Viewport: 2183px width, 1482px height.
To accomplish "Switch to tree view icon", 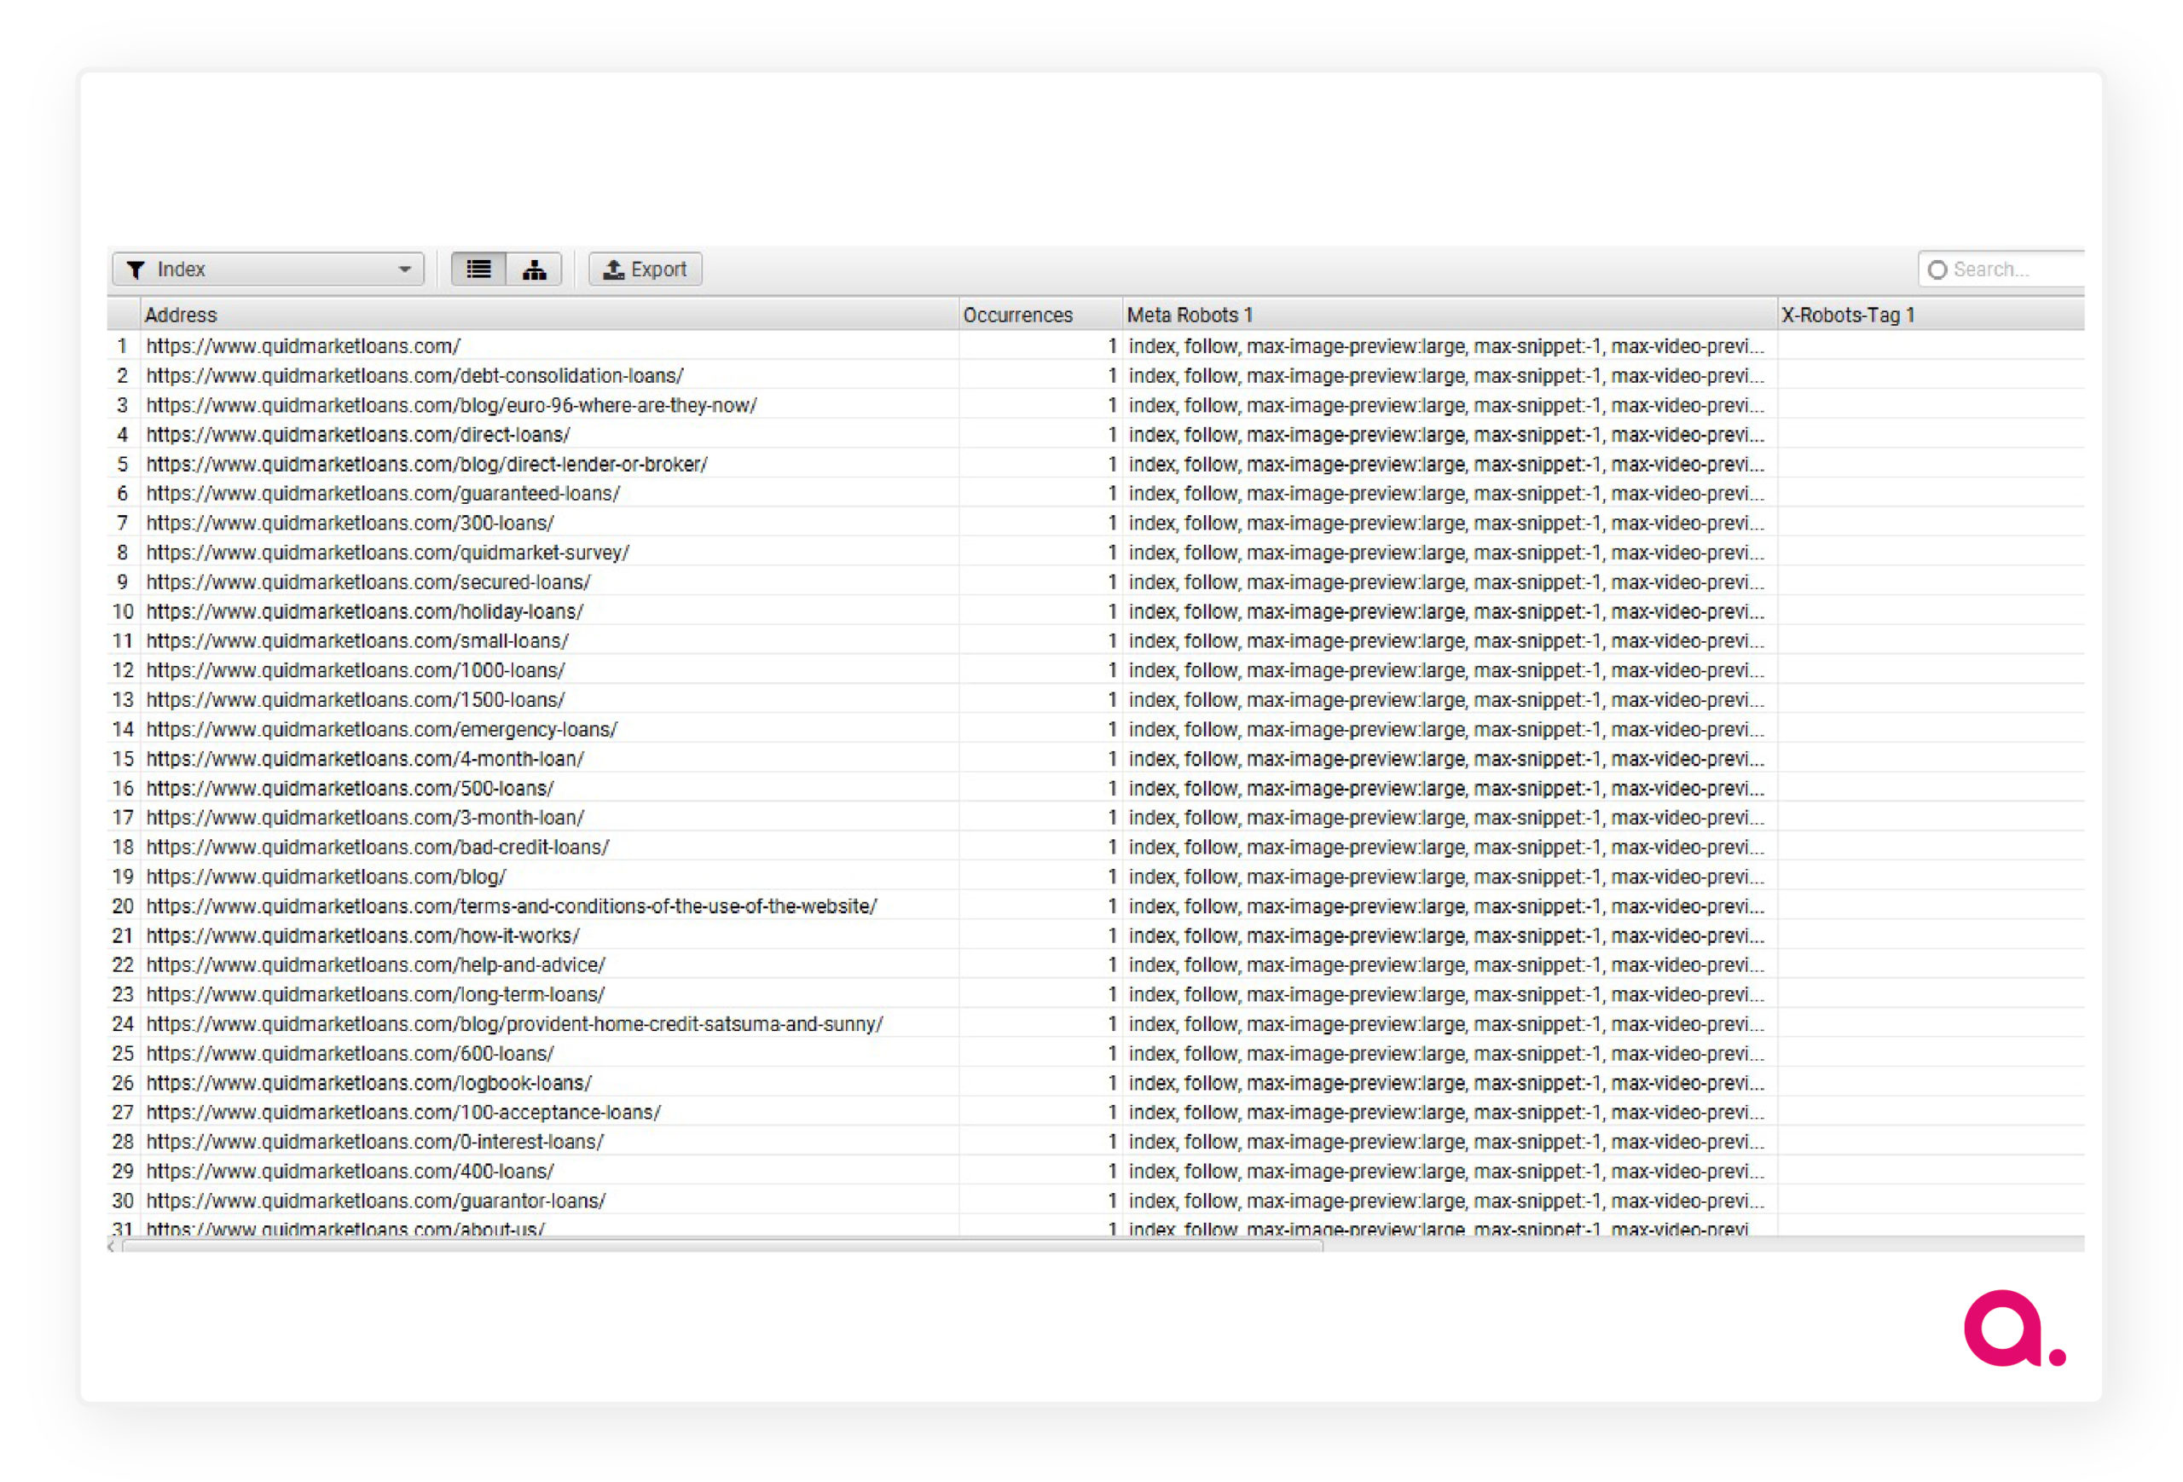I will coord(535,269).
